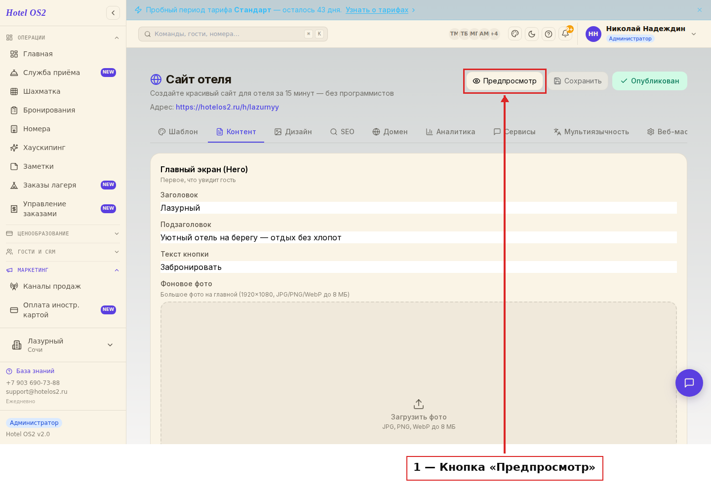Click the upload photo icon

pos(419,404)
